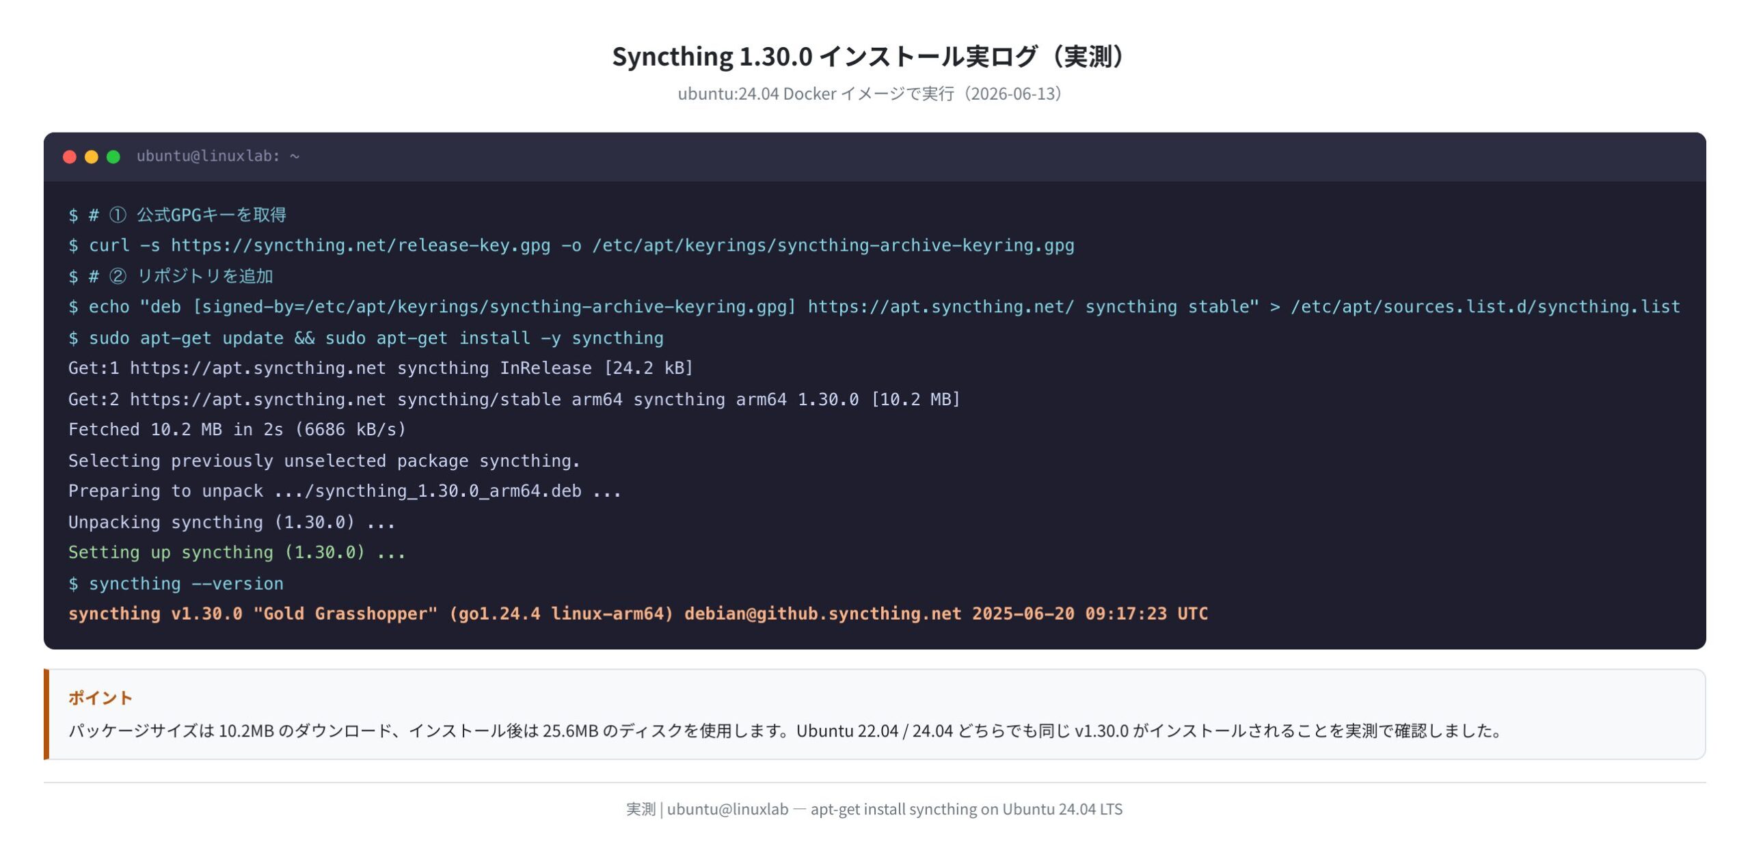Click the "Fetched 10.2 MB in 2s" line
The width and height of the screenshot is (1750, 846).
click(237, 430)
